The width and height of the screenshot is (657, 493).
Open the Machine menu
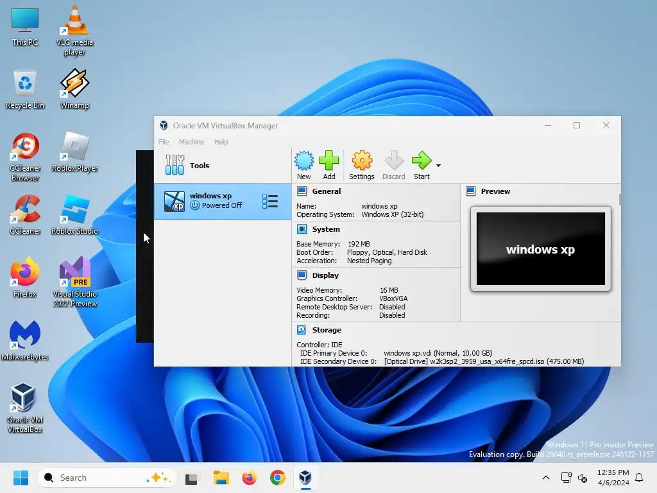[191, 142]
